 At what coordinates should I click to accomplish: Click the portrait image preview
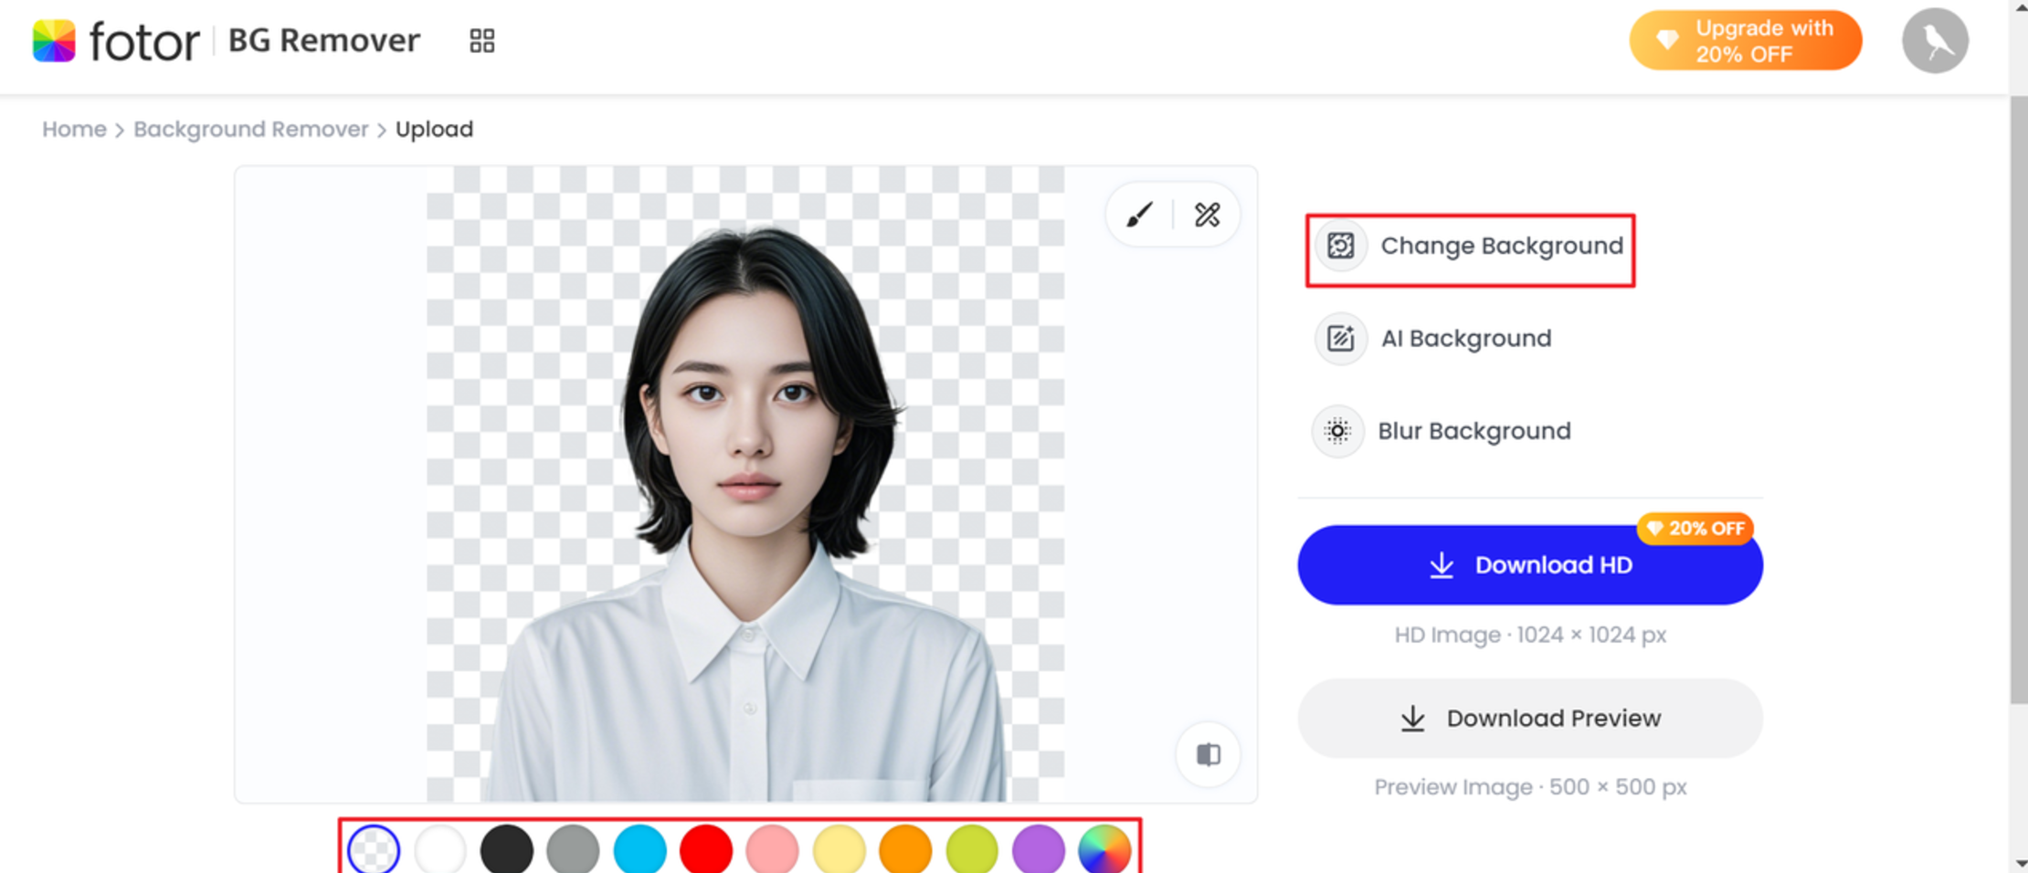(x=745, y=484)
